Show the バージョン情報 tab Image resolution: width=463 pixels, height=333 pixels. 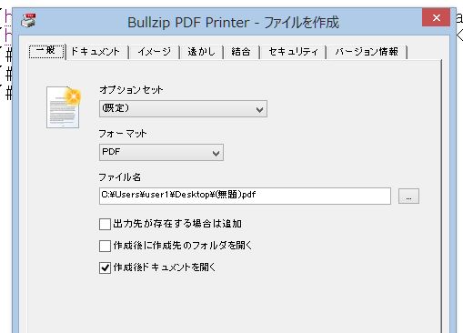click(367, 52)
